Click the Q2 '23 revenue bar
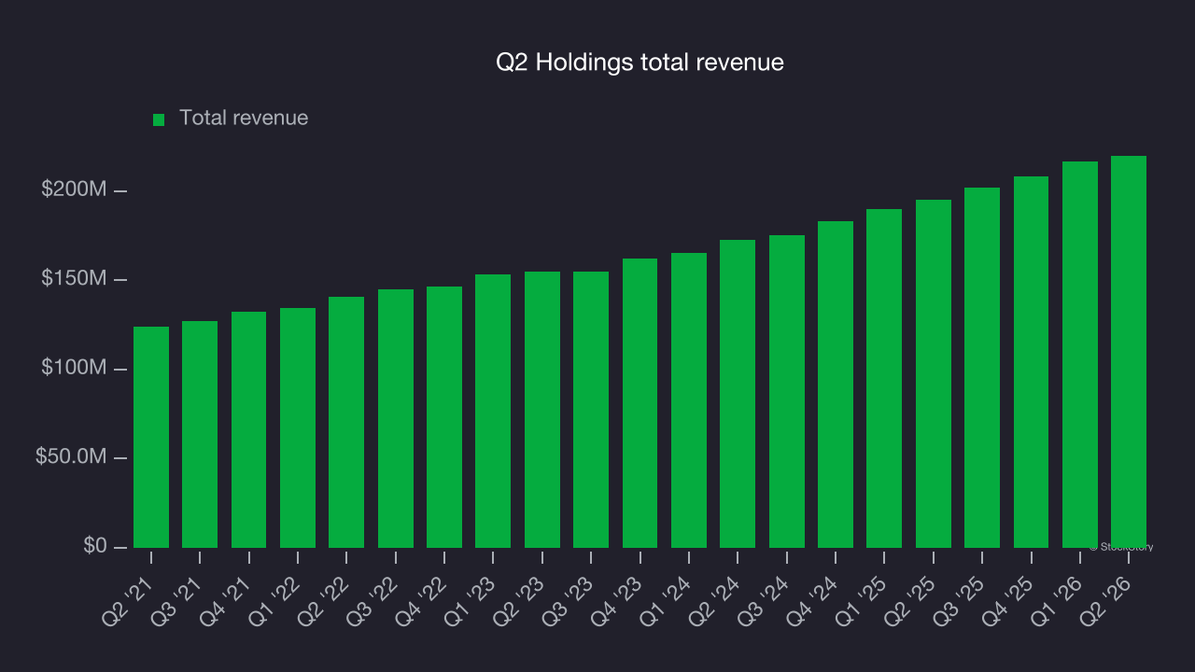This screenshot has height=672, width=1195. pyautogui.click(x=542, y=410)
